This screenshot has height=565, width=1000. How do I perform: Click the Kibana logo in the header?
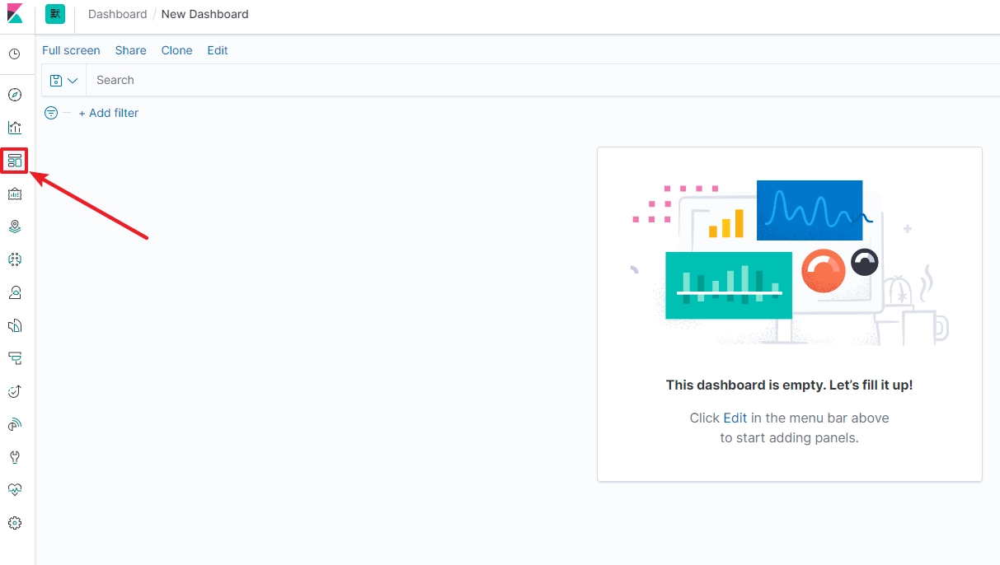15,14
